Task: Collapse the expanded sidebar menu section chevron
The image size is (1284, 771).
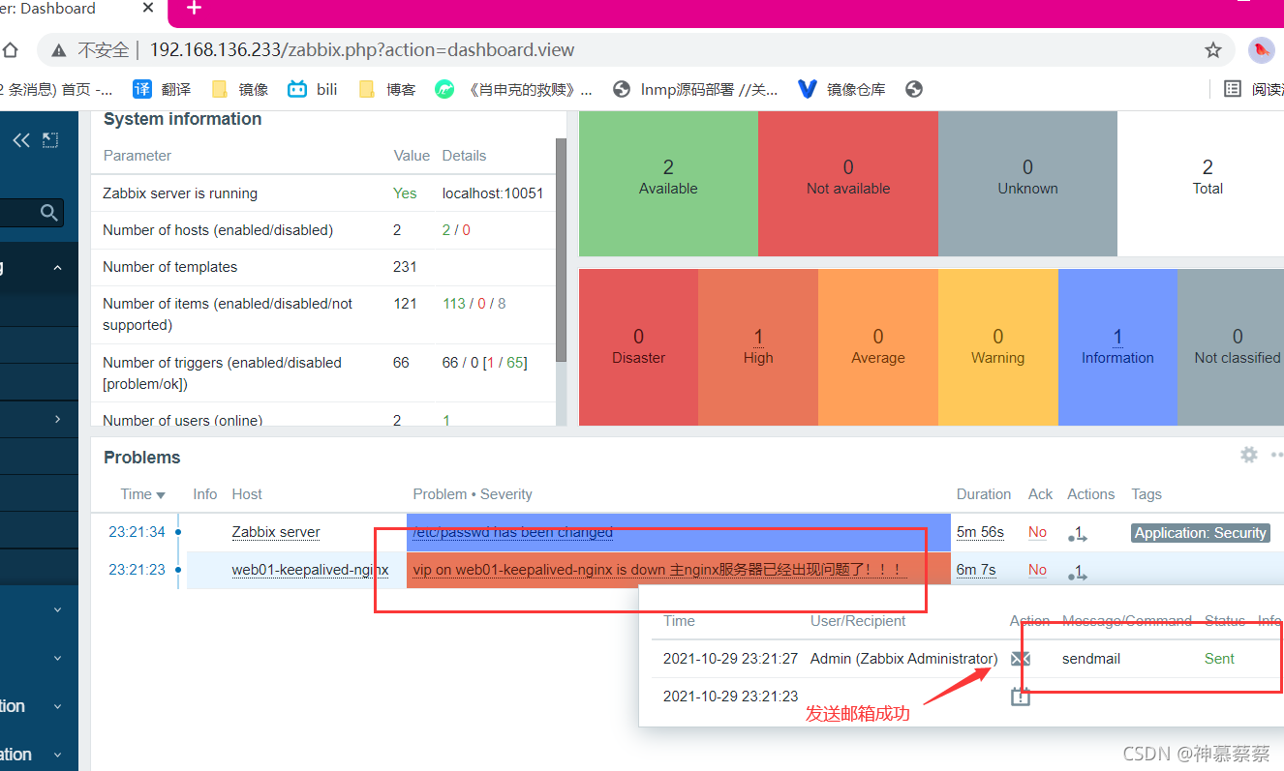Action: click(57, 268)
